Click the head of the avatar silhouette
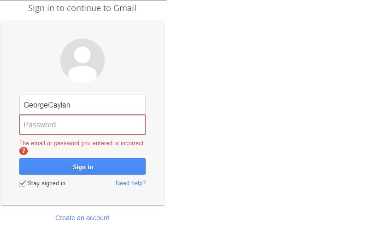Screen dimensions: 376x233 (82, 55)
